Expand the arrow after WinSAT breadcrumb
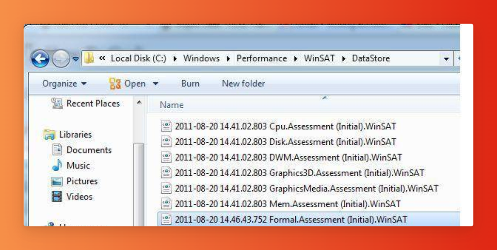Image resolution: width=497 pixels, height=250 pixels. click(343, 59)
